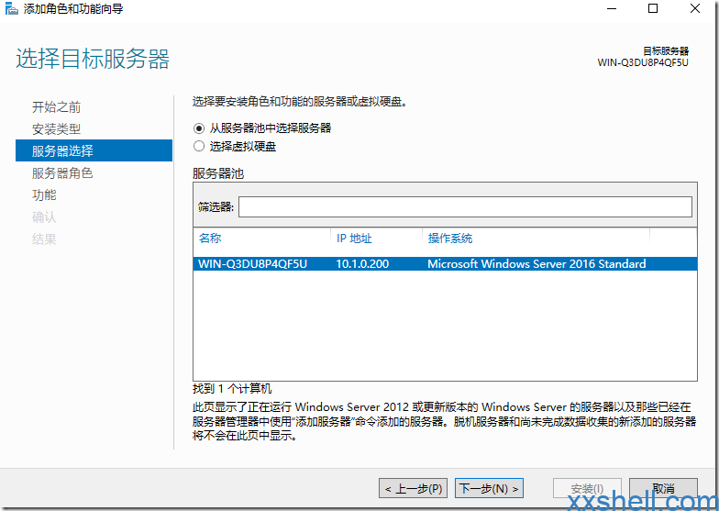Open the 服务器选择 step
Screen dimensions: 719x511
(94, 150)
